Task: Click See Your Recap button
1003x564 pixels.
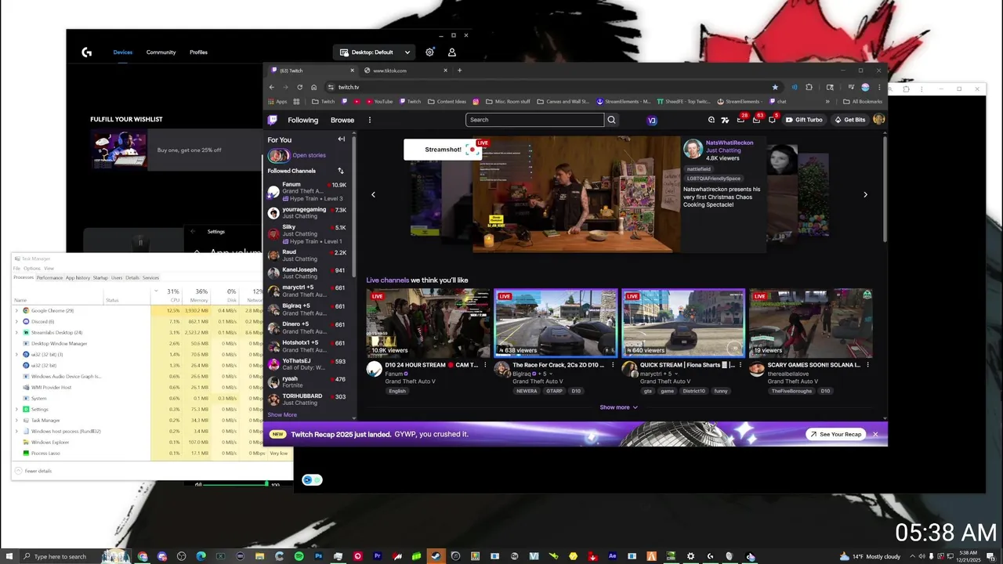Action: (835, 434)
